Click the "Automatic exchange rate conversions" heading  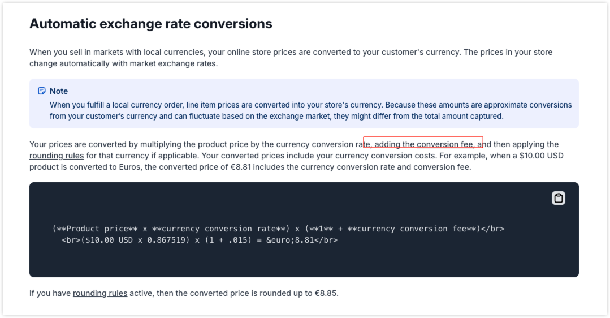pos(151,24)
